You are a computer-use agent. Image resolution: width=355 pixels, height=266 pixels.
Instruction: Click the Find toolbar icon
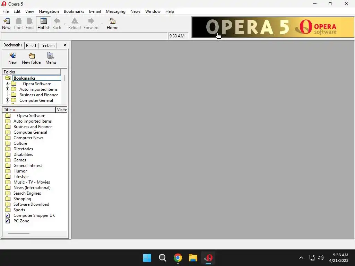(29, 24)
